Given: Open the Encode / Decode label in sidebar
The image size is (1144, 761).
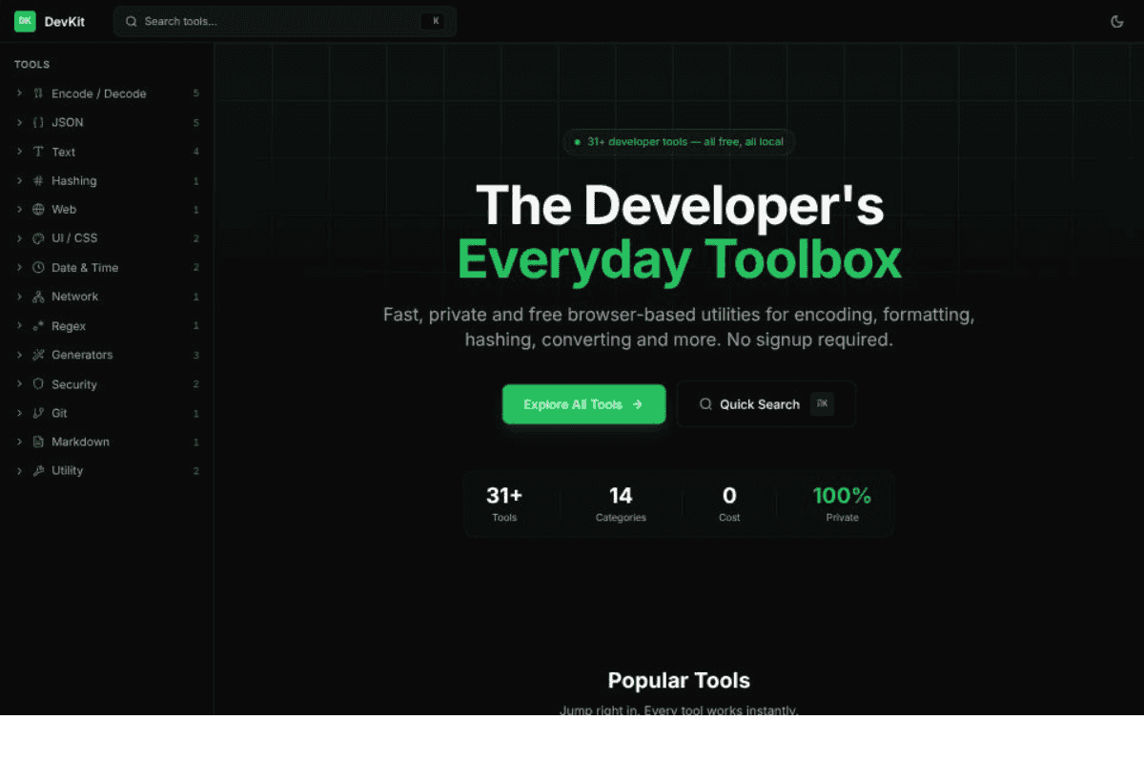Looking at the screenshot, I should point(99,93).
